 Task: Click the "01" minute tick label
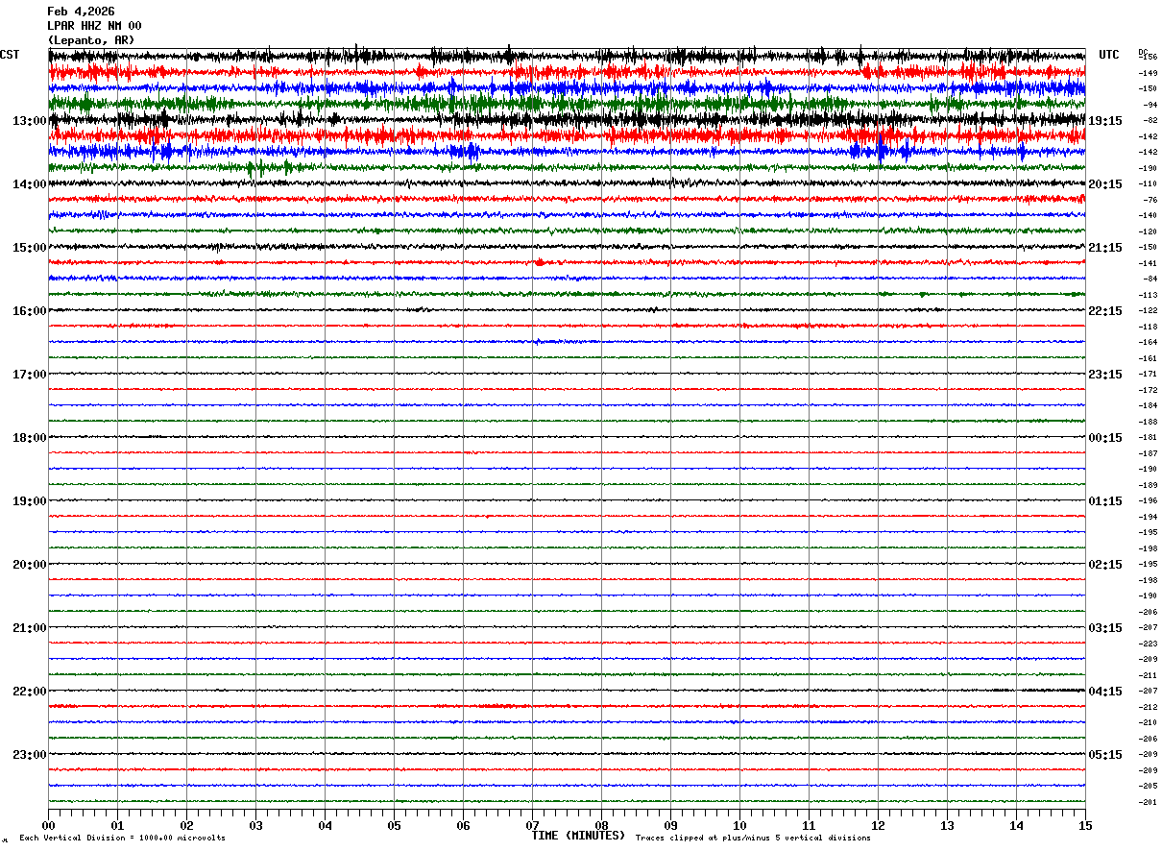117,825
